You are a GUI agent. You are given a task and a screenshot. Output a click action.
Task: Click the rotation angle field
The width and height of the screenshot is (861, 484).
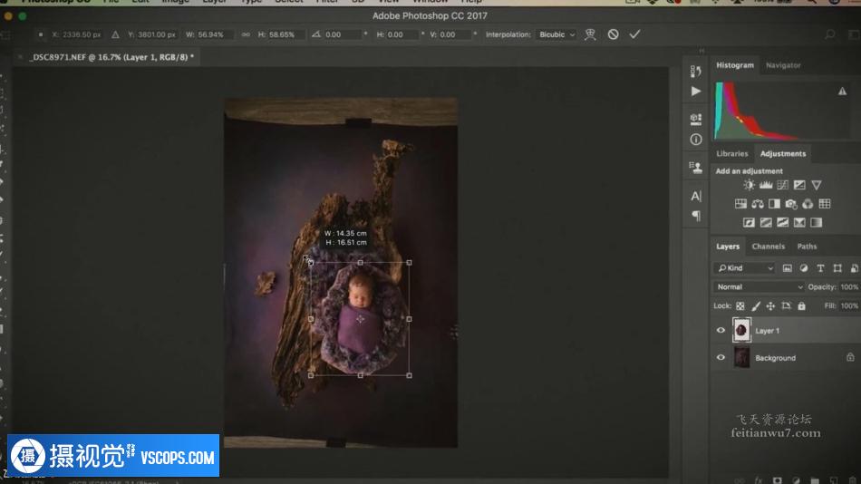[x=343, y=34]
